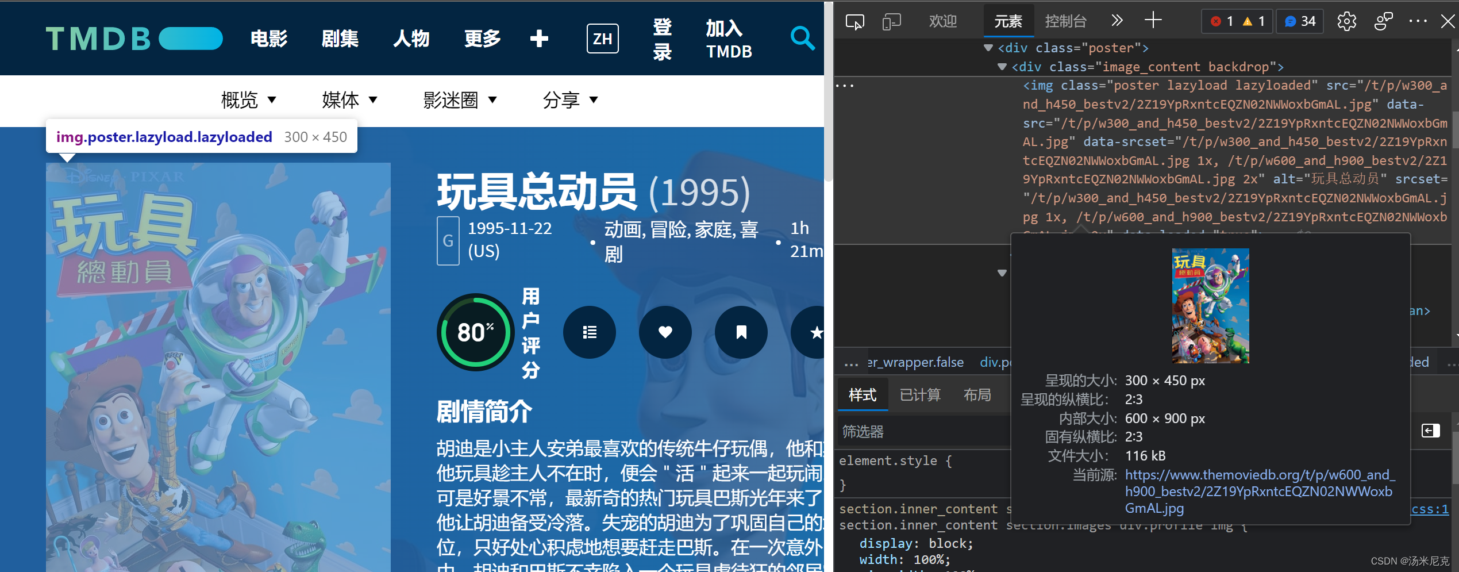Switch to the 控制台 DevTools tab
Viewport: 1459px width, 572px height.
[x=1066, y=22]
